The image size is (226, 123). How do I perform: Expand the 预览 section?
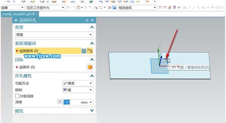[92, 111]
